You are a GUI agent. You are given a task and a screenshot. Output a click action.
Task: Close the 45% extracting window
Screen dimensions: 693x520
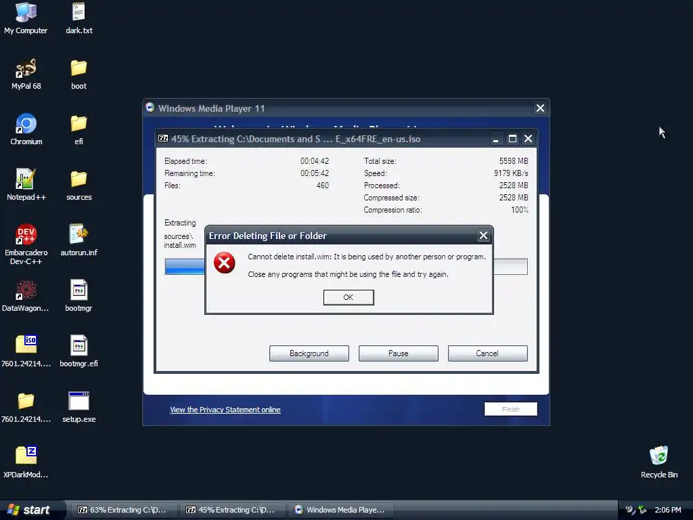(528, 139)
